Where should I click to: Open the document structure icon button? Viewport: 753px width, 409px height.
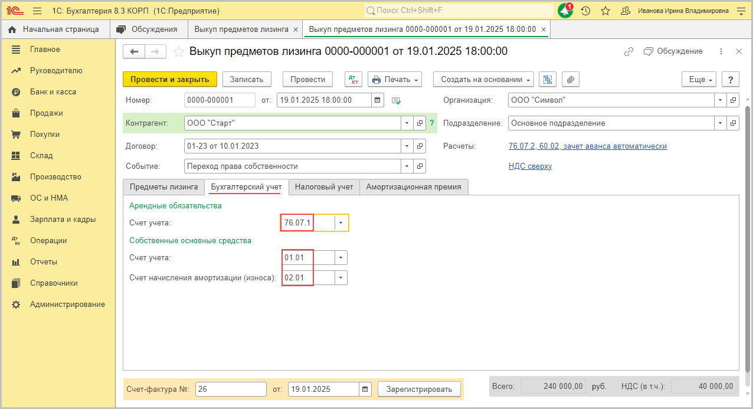(548, 79)
